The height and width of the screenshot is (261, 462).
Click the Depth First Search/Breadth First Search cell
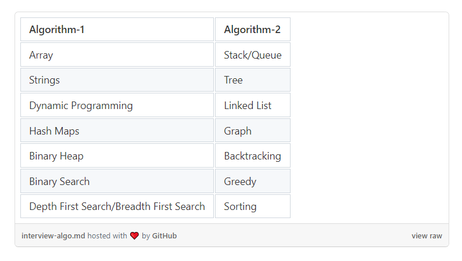pos(117,206)
